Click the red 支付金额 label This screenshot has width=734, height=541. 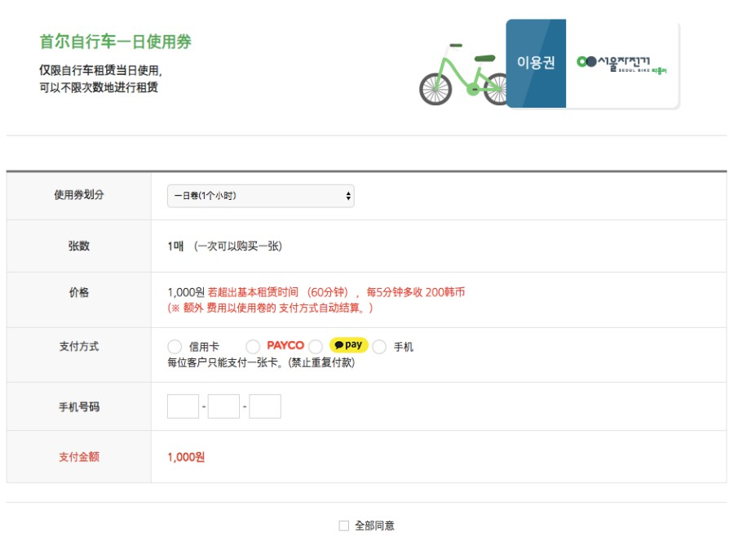point(79,457)
